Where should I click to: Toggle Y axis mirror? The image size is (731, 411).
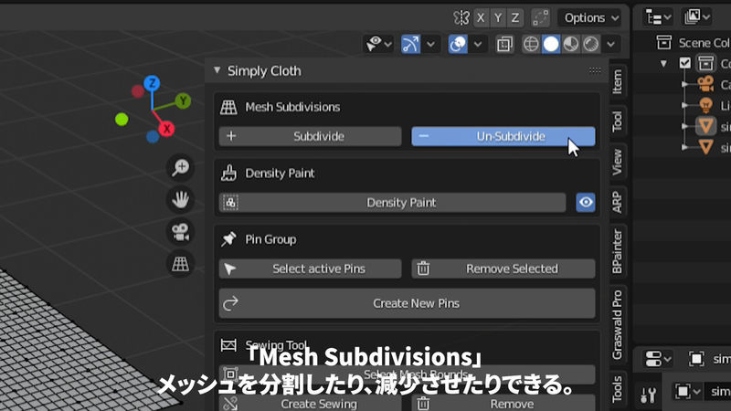(498, 18)
